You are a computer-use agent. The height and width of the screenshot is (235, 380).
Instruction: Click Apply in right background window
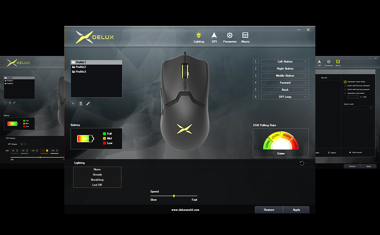click(368, 166)
